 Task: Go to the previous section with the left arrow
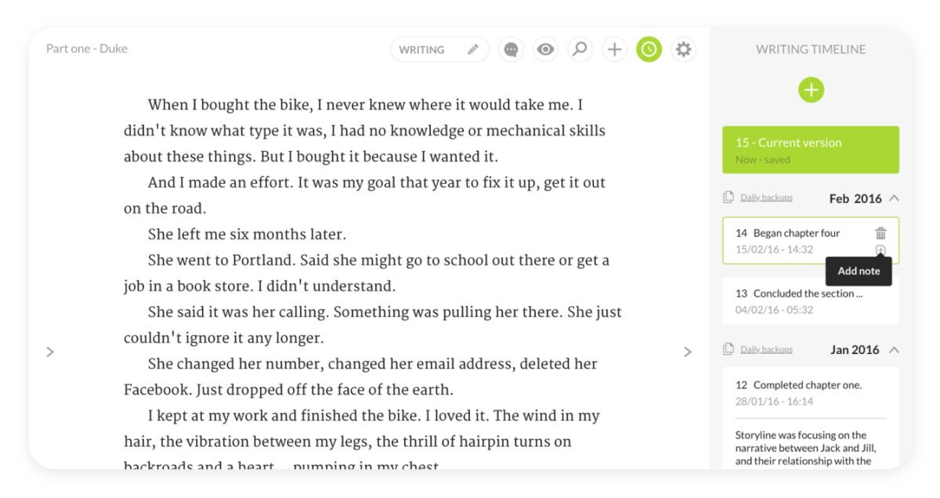[50, 352]
